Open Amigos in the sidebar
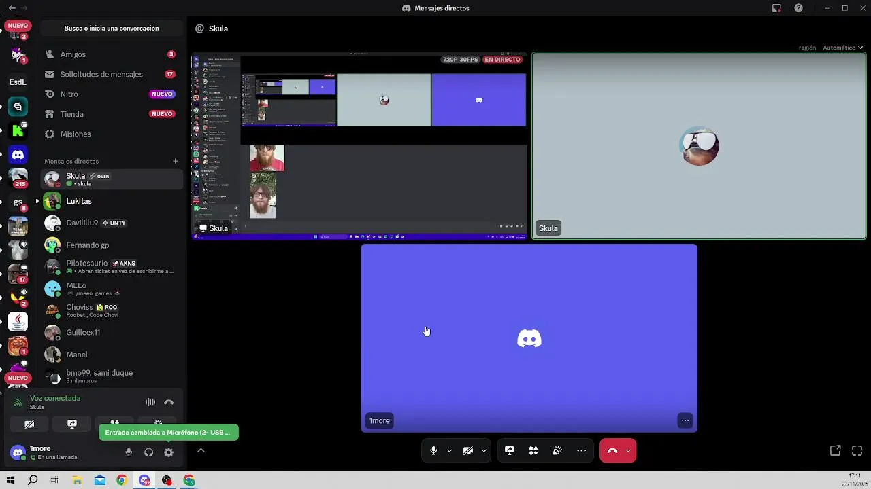This screenshot has height=489, width=871. tap(111, 54)
